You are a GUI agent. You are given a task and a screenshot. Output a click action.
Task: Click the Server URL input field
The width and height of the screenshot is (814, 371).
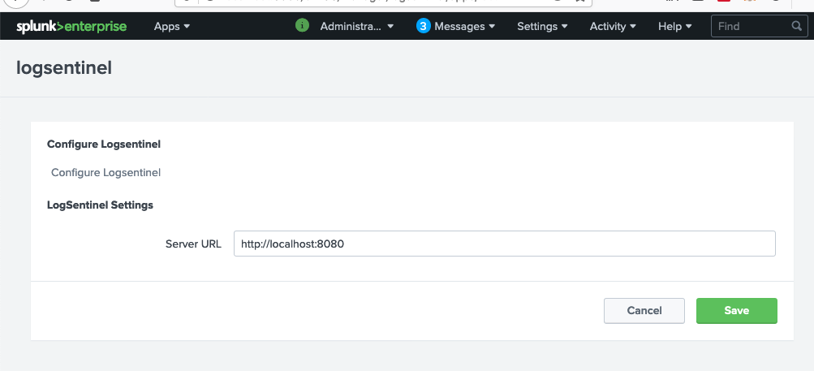point(505,244)
